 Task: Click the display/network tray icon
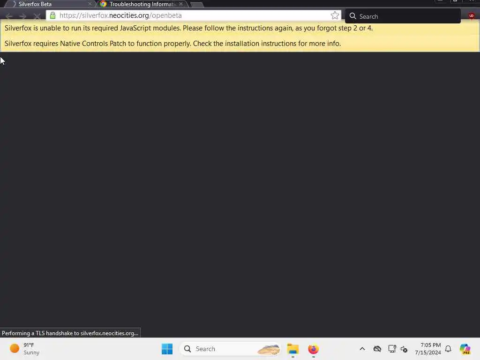392,349
